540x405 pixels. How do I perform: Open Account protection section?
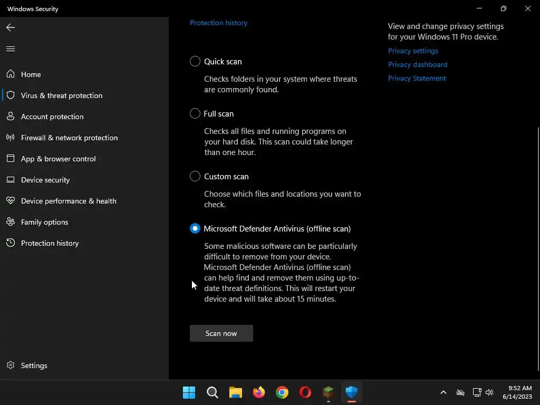[x=84, y=117]
